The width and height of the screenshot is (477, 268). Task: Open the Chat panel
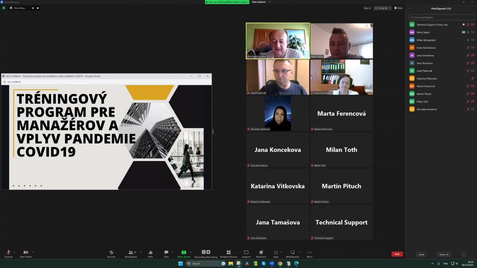coord(166,253)
